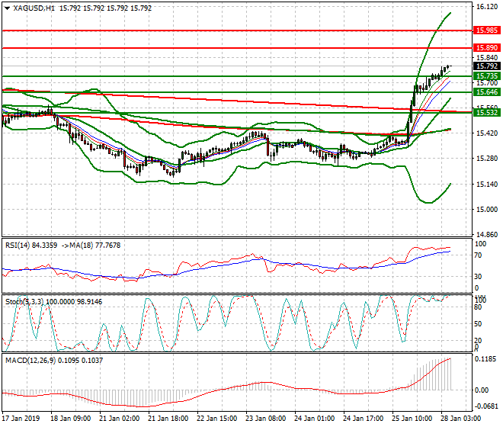Click the 21 Jan 18:00 time label
The width and height of the screenshot is (503, 427).
coord(166,419)
